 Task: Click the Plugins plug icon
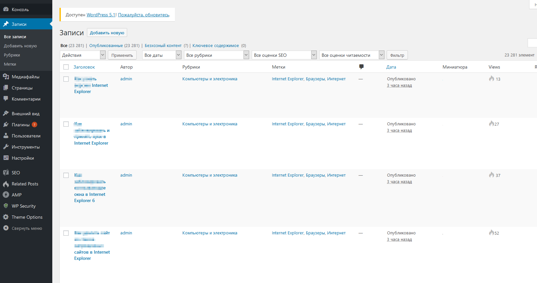point(6,125)
